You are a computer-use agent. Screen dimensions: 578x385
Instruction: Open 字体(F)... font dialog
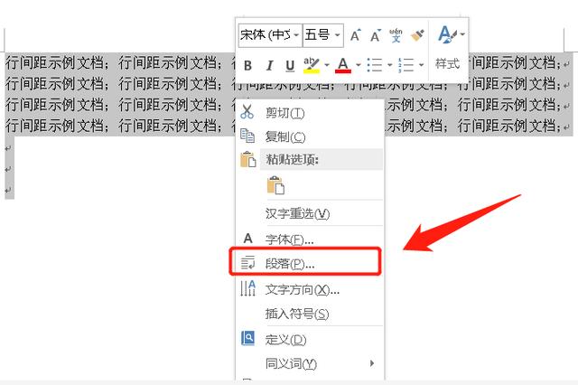pyautogui.click(x=310, y=239)
